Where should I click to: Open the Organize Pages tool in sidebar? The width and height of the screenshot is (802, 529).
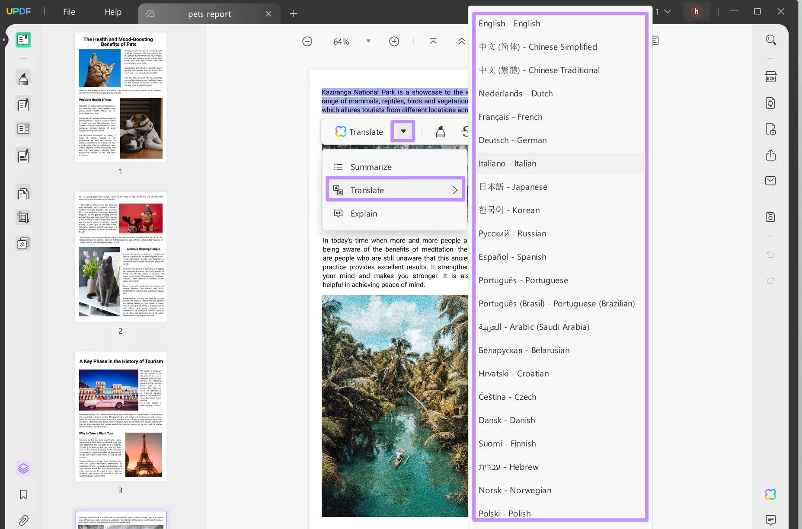tap(23, 193)
